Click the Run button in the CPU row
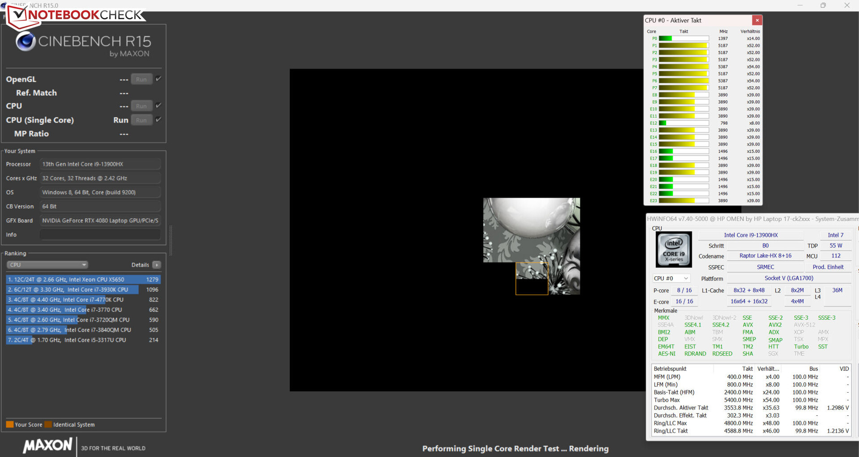Image resolution: width=859 pixels, height=457 pixels. 141,106
